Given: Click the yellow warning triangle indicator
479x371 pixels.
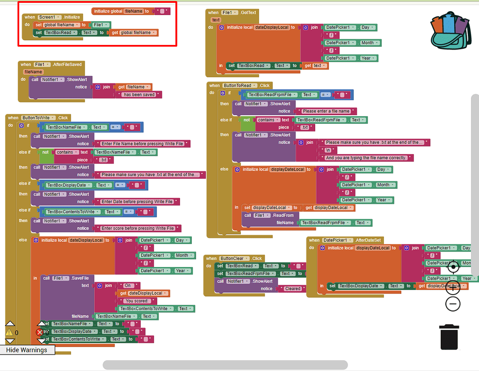Looking at the screenshot, I should pos(8,332).
